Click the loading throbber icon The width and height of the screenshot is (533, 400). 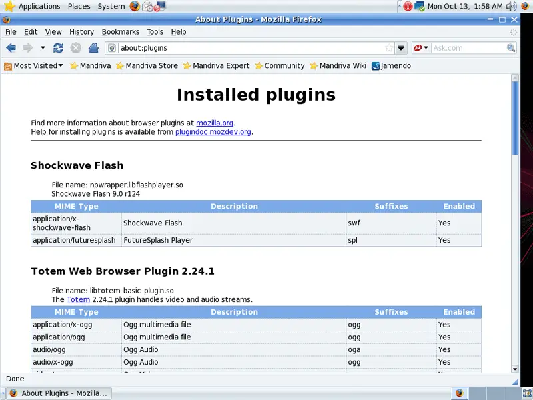click(x=513, y=32)
